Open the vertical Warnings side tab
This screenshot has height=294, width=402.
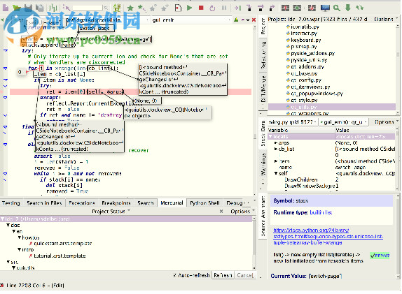(263, 165)
